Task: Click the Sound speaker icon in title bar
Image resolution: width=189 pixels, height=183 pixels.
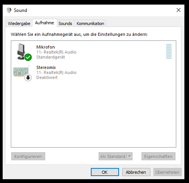Action: 9,10
